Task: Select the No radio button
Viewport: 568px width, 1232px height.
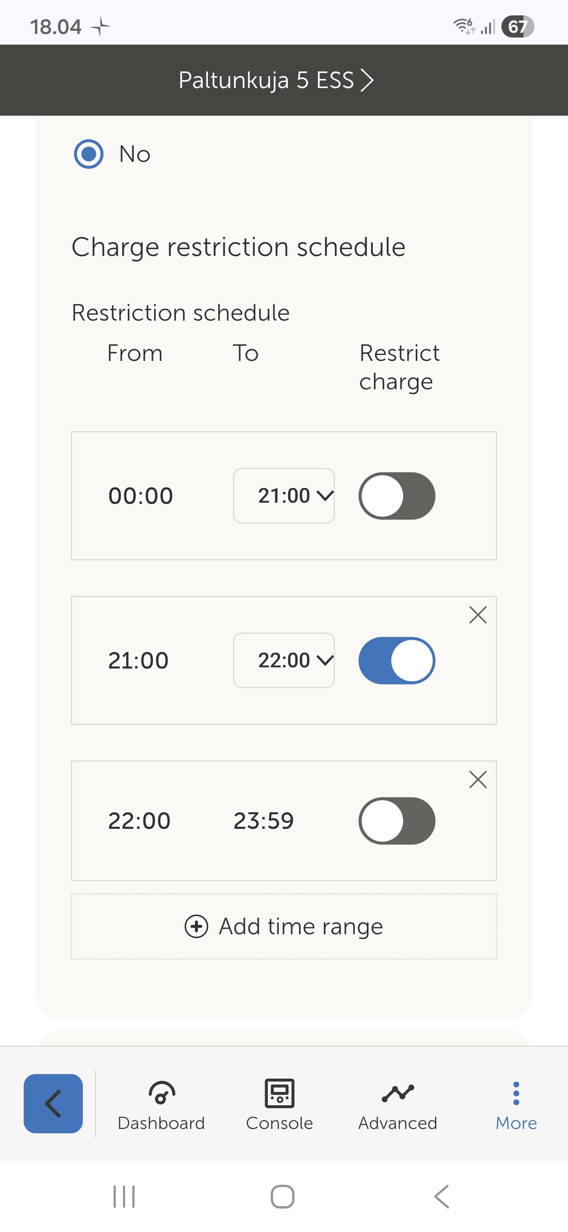Action: tap(89, 154)
